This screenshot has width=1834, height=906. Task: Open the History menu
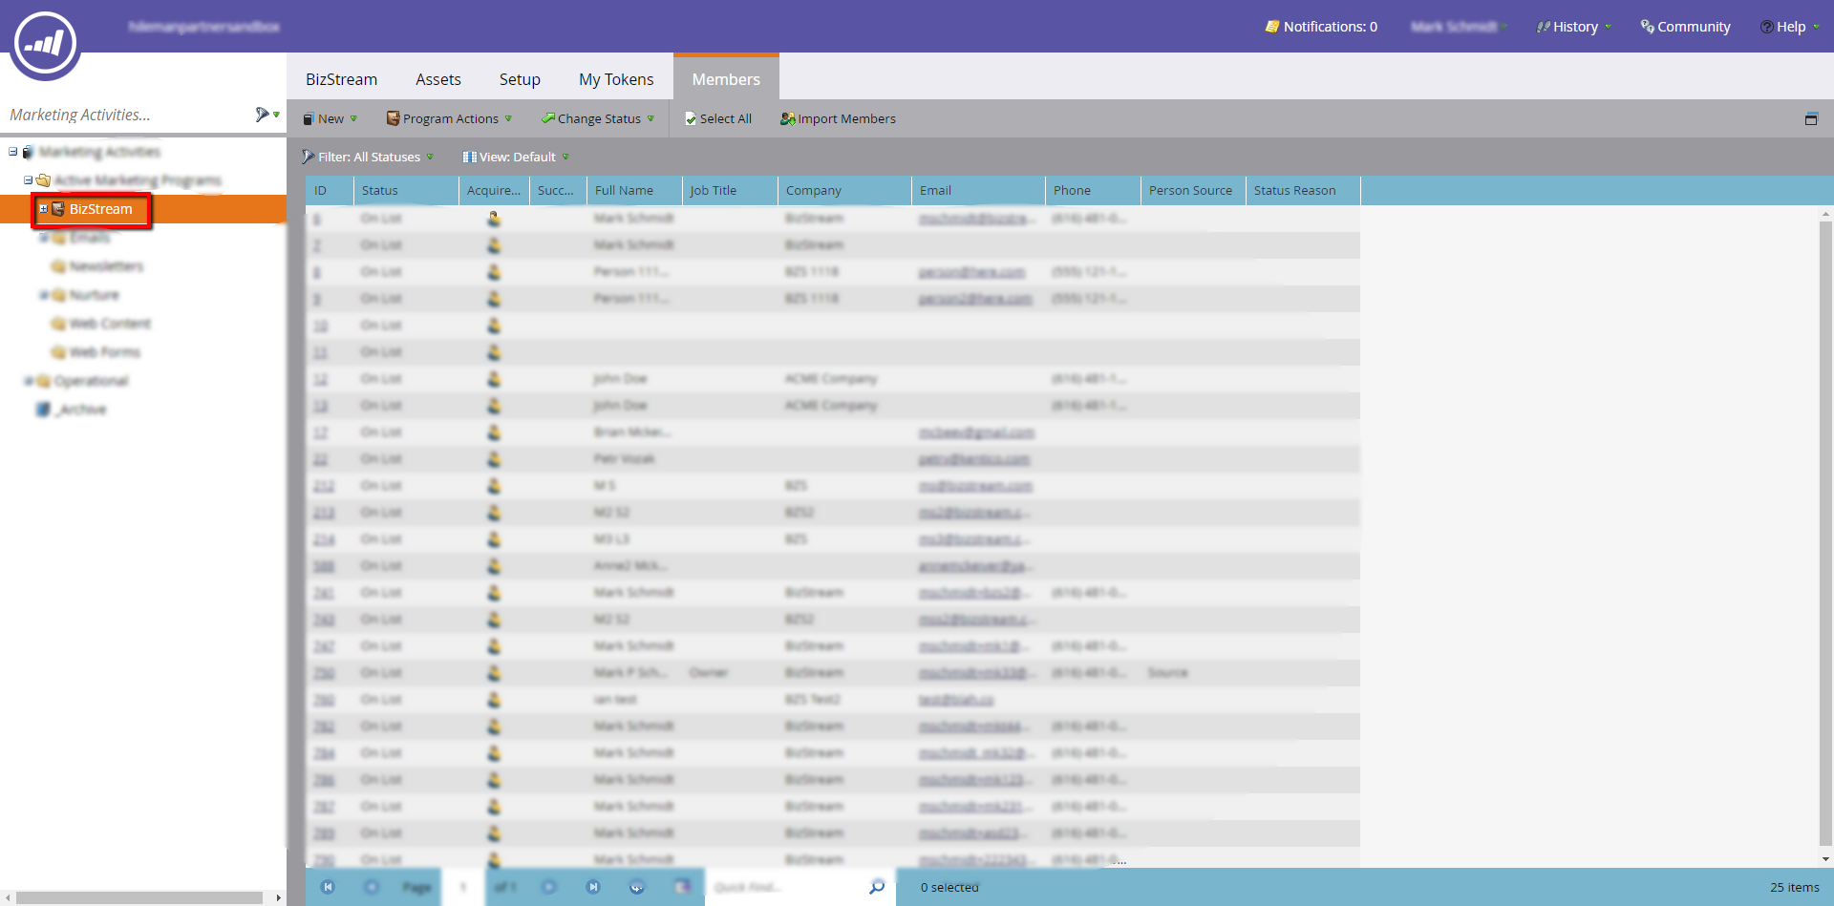[x=1574, y=27]
